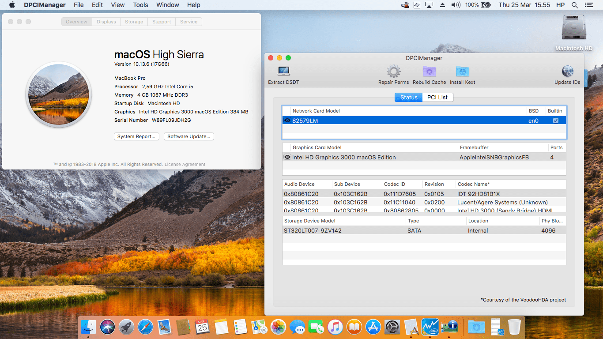Open the View menu
Image resolution: width=603 pixels, height=339 pixels.
pos(117,5)
